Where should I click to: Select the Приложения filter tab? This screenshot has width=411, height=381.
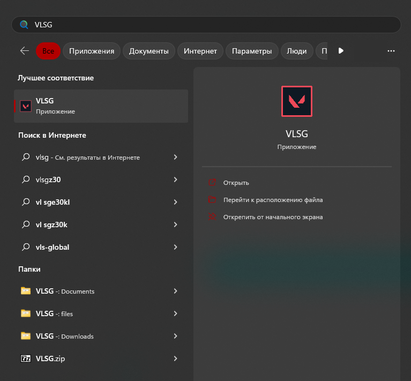tap(92, 51)
